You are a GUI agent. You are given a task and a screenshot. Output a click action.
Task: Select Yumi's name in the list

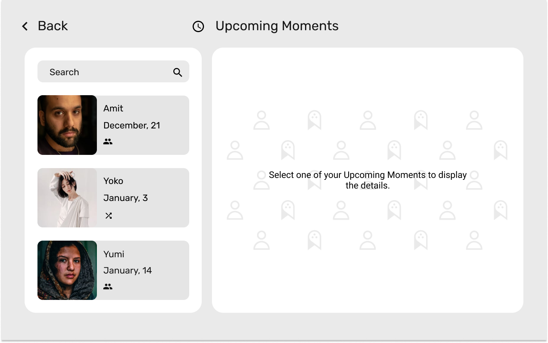pyautogui.click(x=114, y=254)
